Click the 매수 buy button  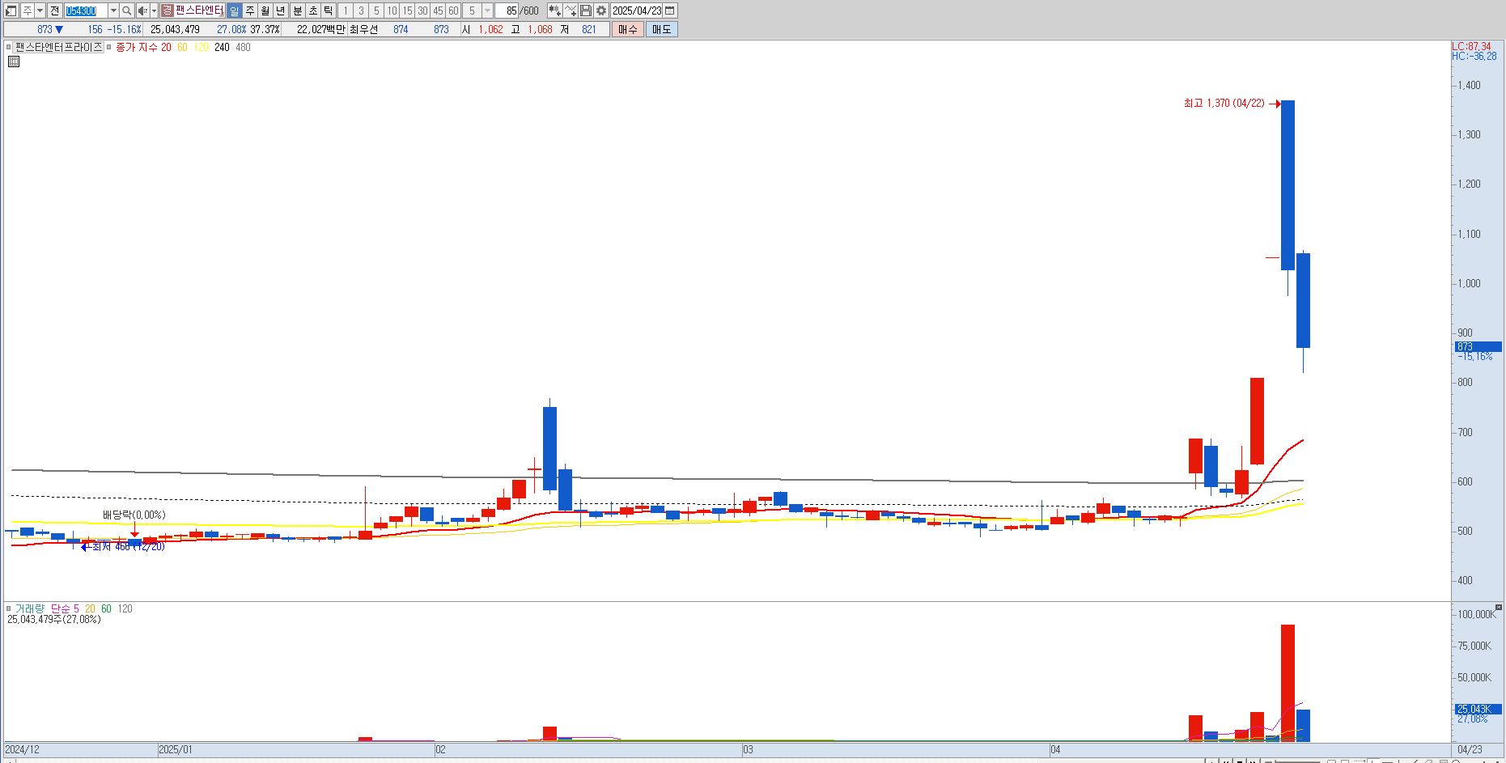(628, 29)
